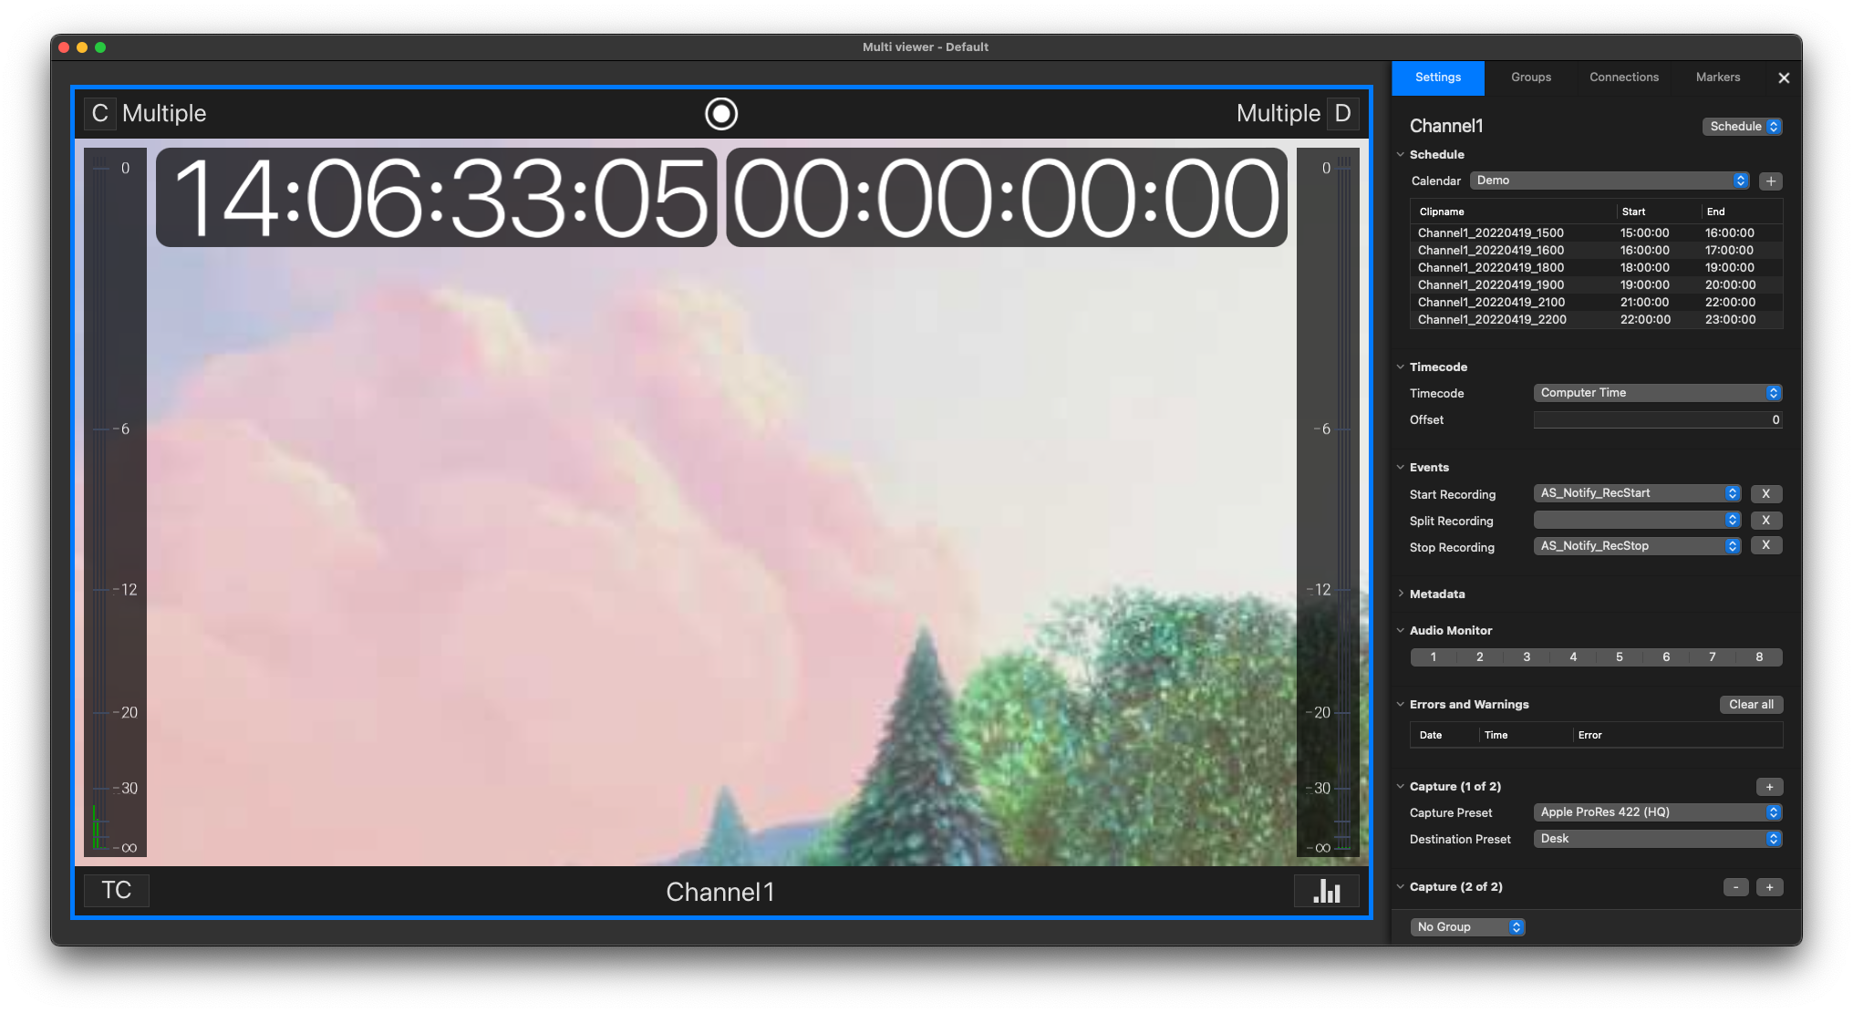
Task: Select the Channel1_20220419_1600 schedule row
Action: click(1596, 251)
